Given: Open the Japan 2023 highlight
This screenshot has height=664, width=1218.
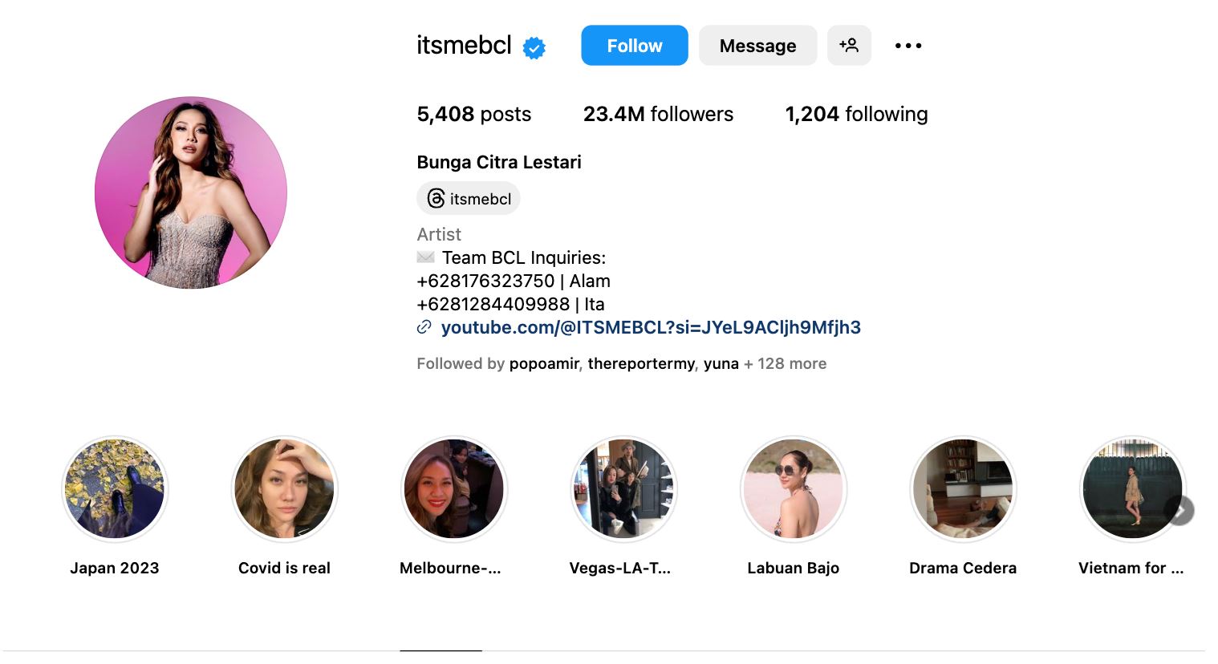Looking at the screenshot, I should (115, 489).
